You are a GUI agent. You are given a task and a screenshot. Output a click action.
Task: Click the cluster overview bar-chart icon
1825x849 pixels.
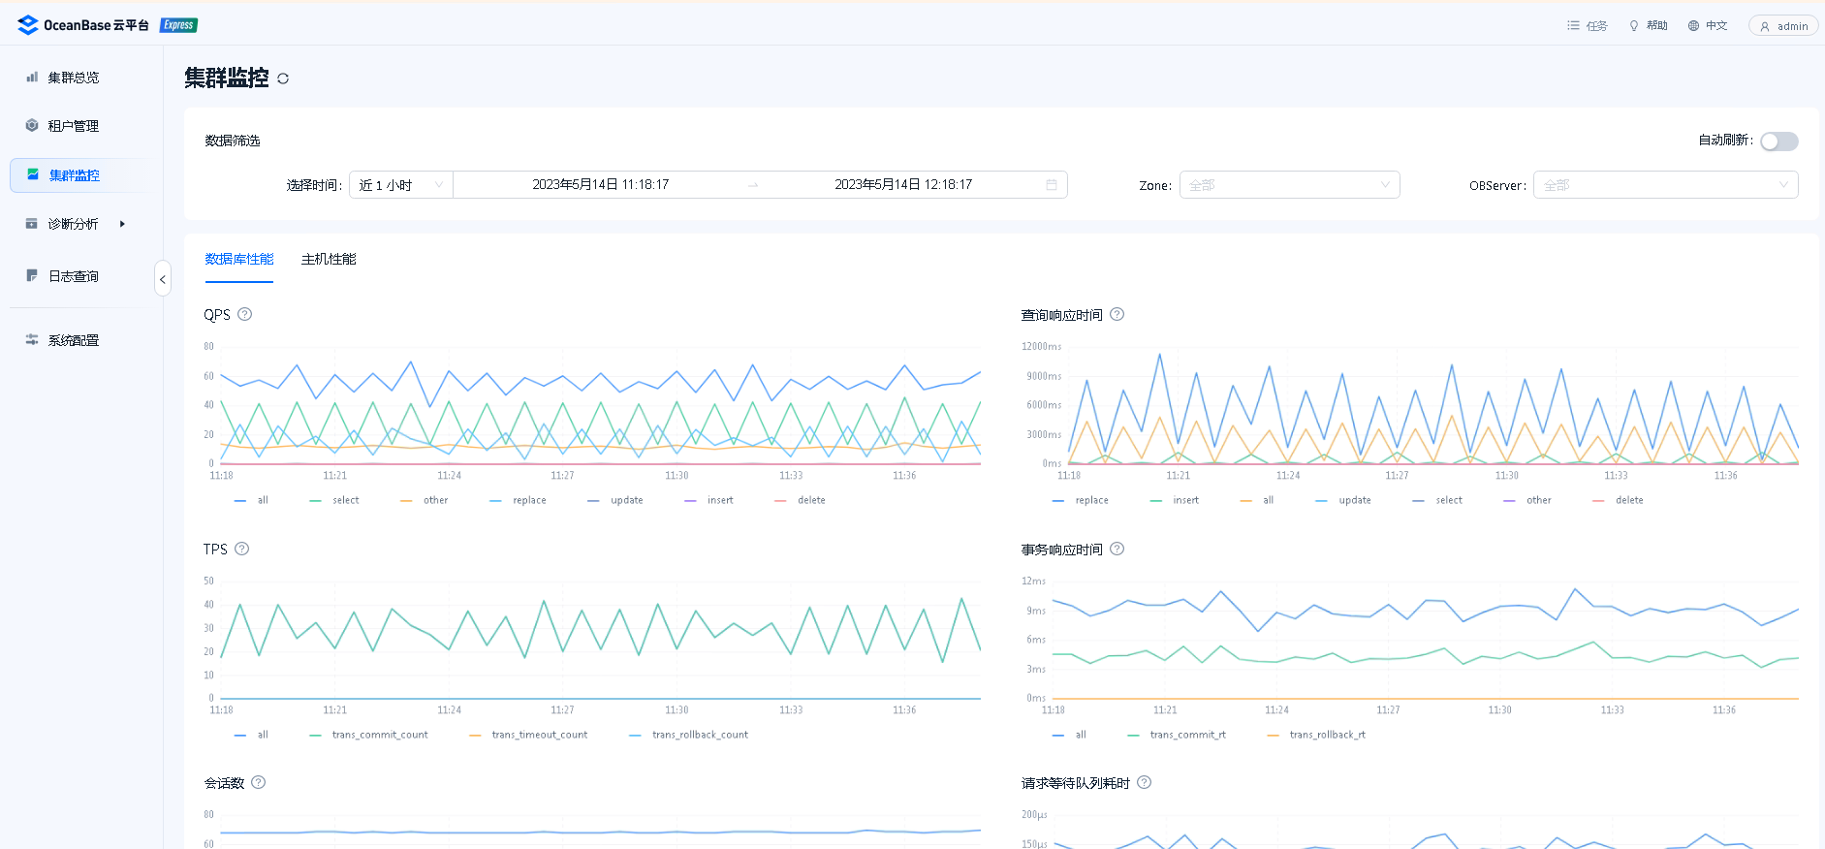pos(32,77)
